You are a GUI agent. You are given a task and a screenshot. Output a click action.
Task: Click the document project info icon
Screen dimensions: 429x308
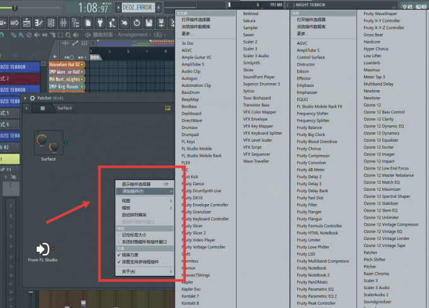point(88,23)
